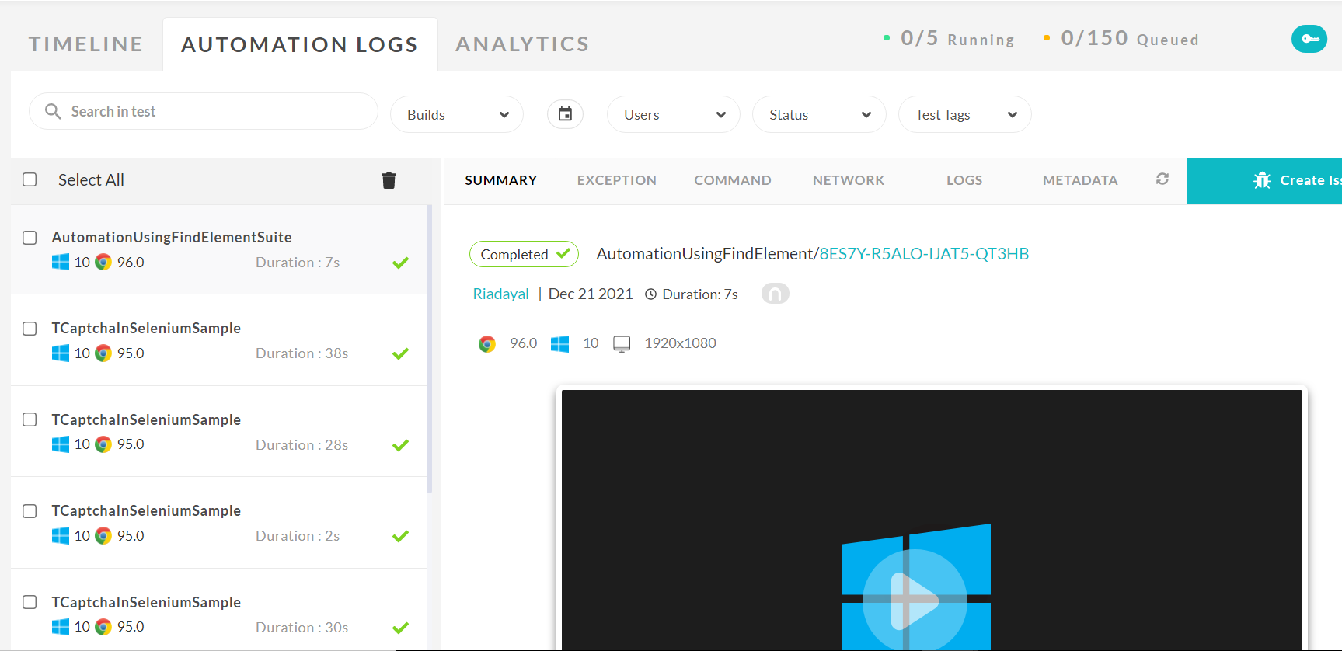The height and width of the screenshot is (651, 1342).
Task: Open the calendar date picker
Action: point(565,114)
